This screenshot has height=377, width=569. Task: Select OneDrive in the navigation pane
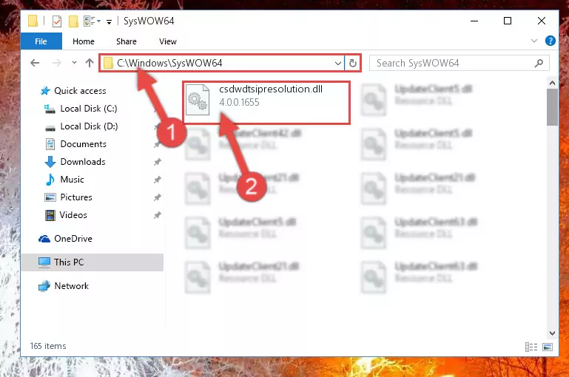pos(73,239)
